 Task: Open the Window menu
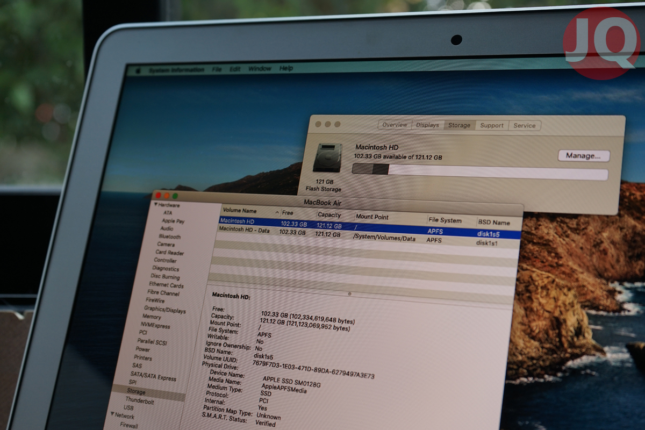click(x=260, y=69)
